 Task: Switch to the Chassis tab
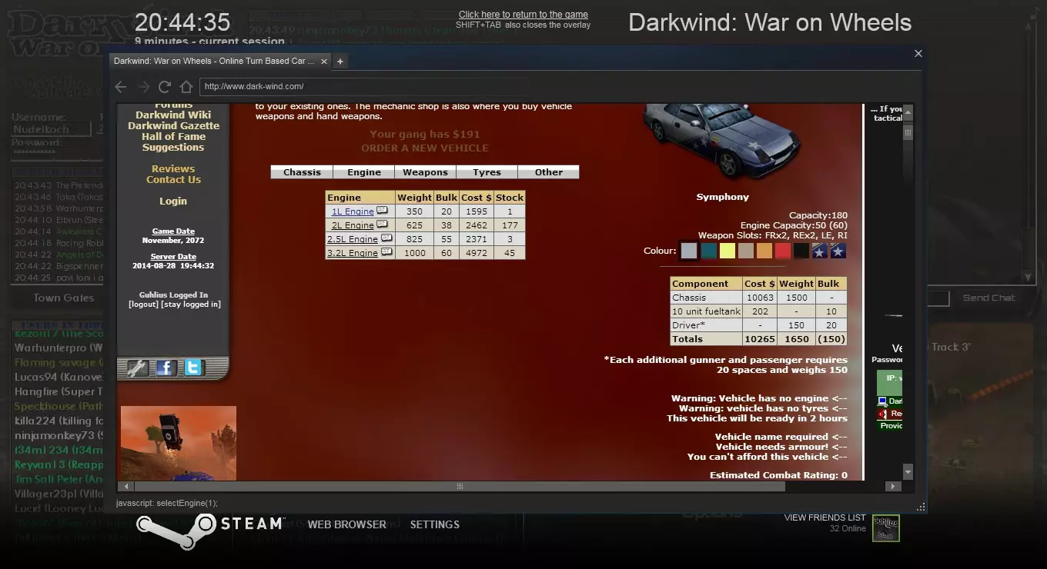coord(302,172)
